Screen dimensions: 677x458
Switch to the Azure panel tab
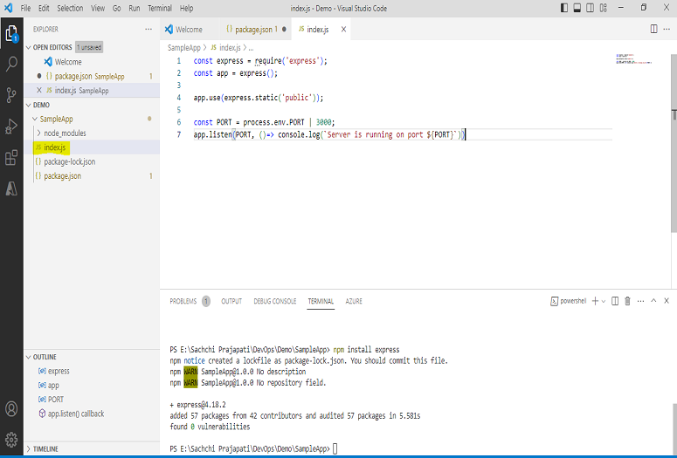[x=354, y=301]
